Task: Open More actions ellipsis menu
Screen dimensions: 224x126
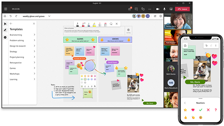Action: coord(150,9)
